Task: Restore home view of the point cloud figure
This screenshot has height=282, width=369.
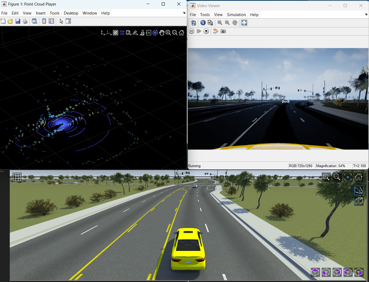Action: (x=181, y=32)
